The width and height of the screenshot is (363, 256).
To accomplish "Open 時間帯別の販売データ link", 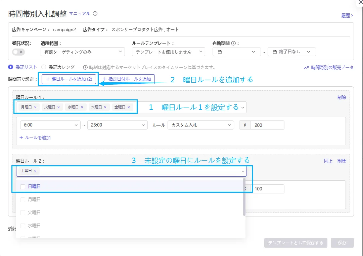I will coord(332,68).
